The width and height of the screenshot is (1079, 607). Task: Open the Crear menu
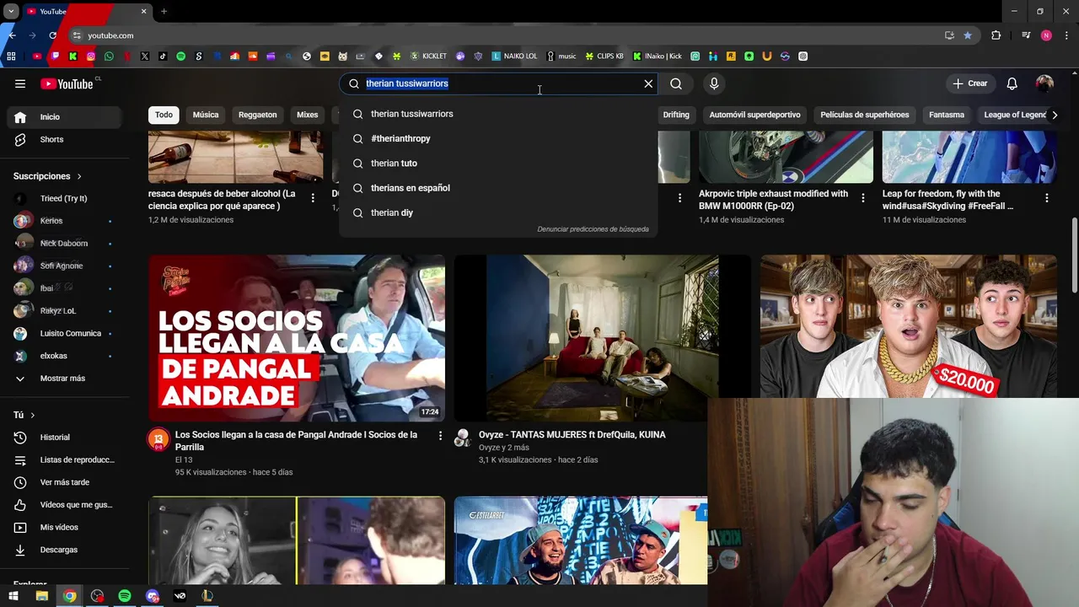pyautogui.click(x=969, y=83)
